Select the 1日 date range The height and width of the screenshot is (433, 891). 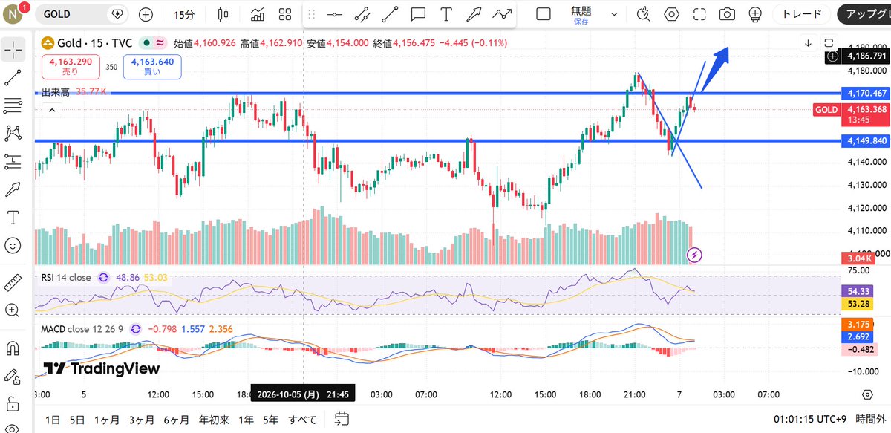click(53, 420)
